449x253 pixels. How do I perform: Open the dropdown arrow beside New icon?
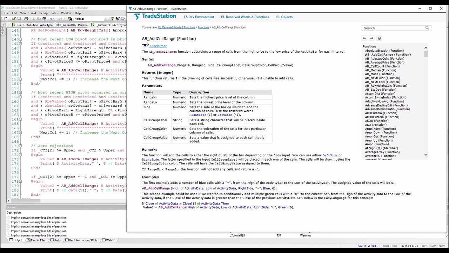[10, 19]
